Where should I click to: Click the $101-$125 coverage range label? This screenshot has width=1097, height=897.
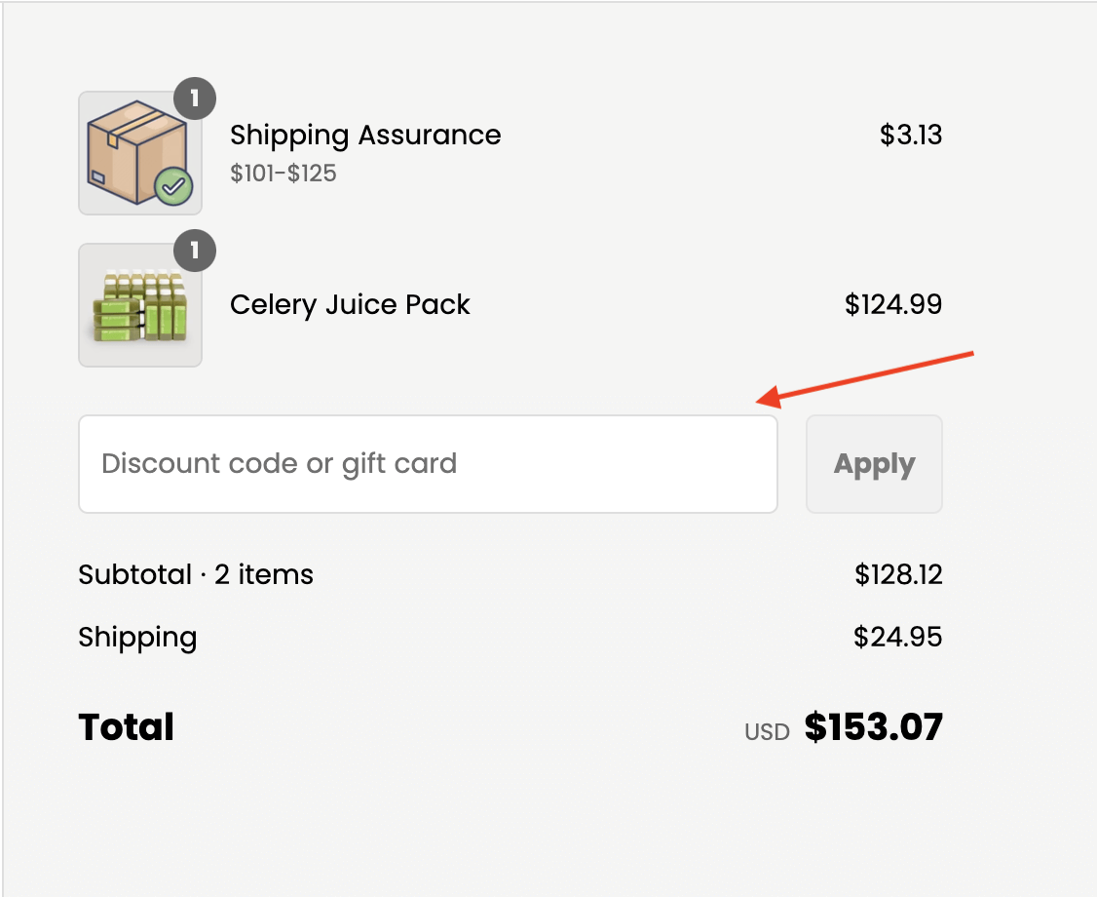(282, 173)
